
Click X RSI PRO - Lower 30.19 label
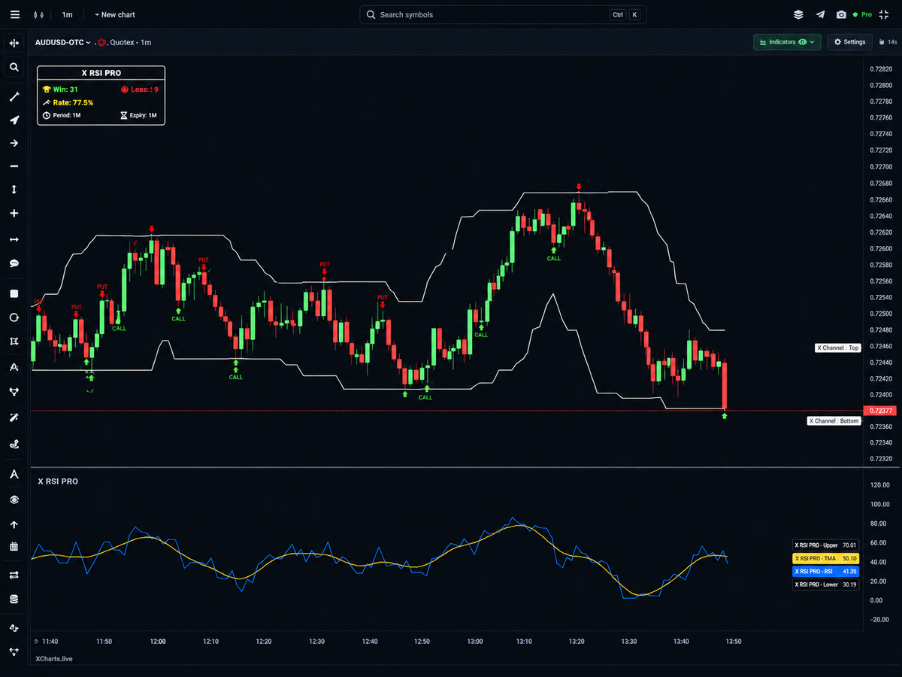pos(826,584)
